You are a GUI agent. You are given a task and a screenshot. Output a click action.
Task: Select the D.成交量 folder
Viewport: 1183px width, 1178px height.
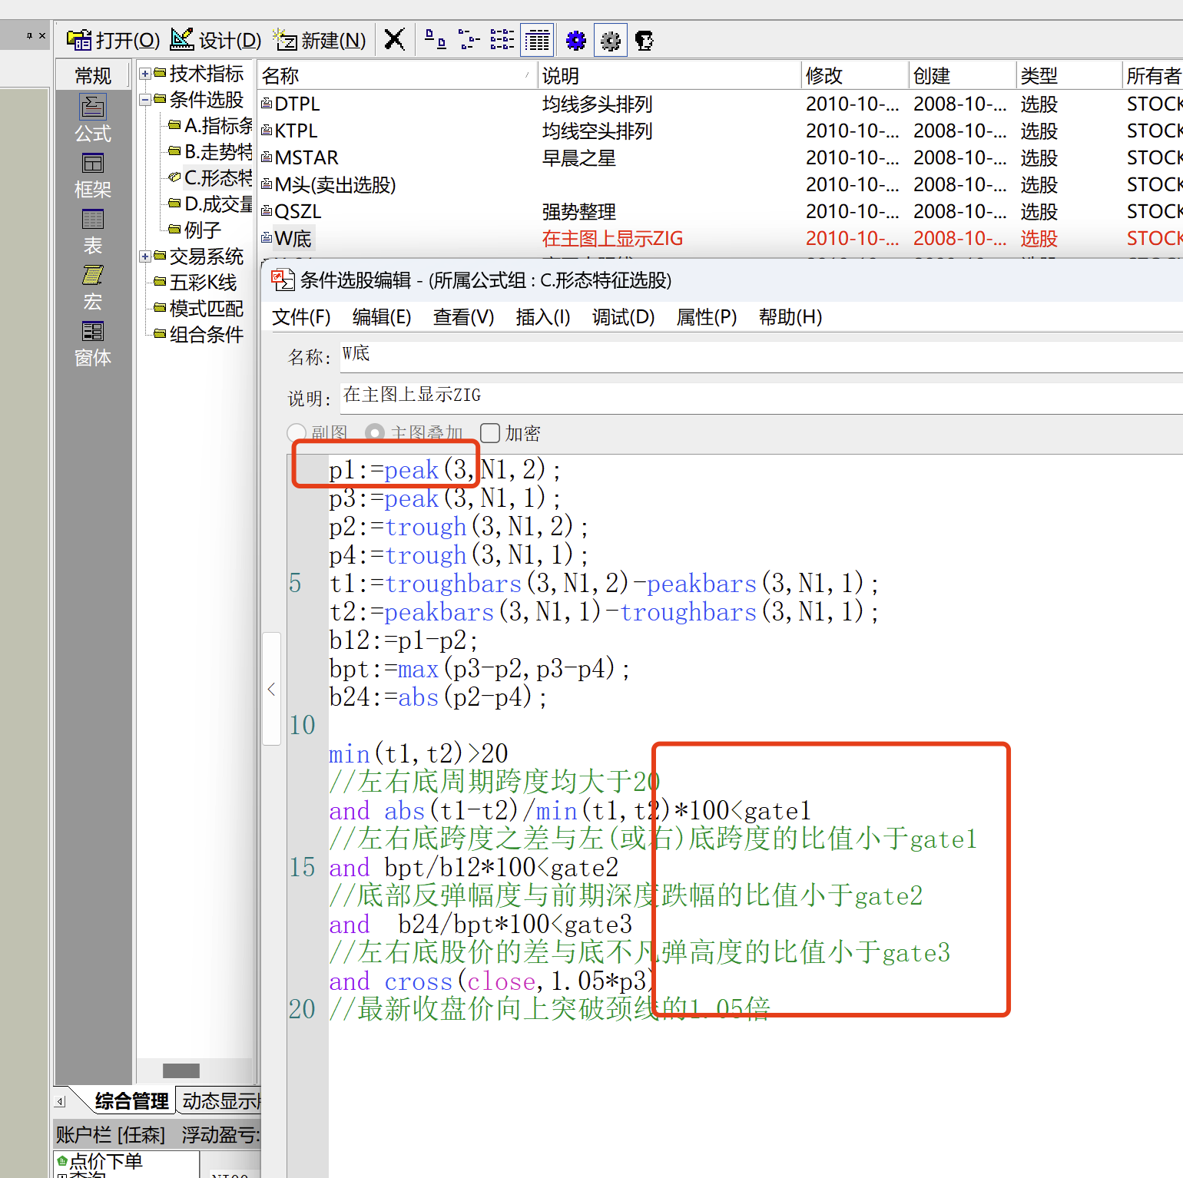coord(217,204)
